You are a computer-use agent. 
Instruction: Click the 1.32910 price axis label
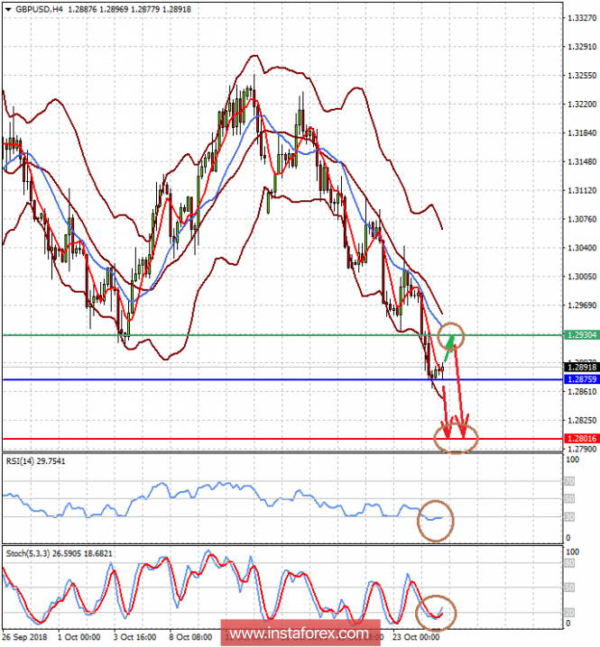click(582, 47)
